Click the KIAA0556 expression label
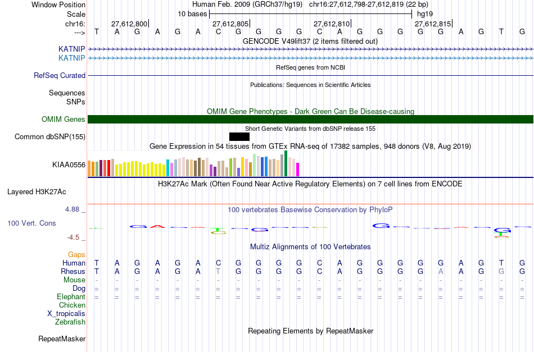Viewport: 534px width, 352px height. (69, 165)
